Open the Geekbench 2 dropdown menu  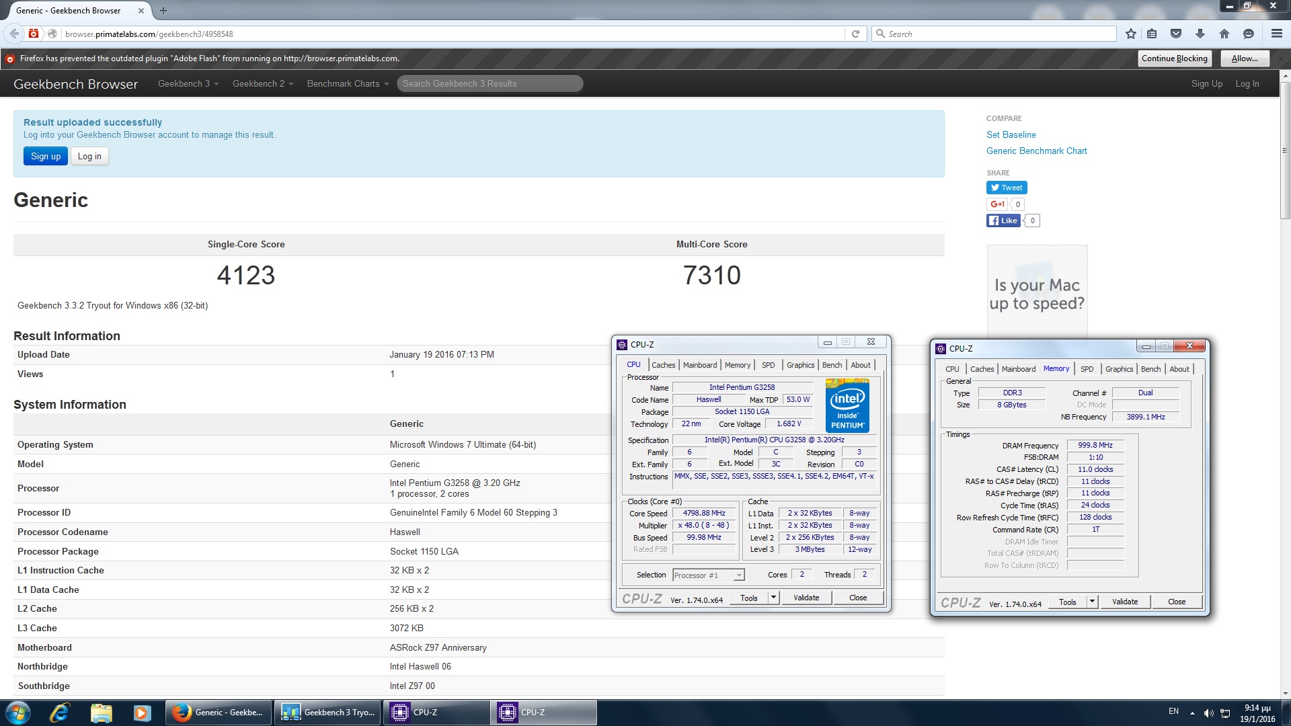tap(263, 83)
